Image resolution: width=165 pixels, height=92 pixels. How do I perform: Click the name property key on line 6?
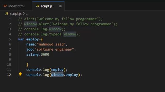tap(30, 44)
